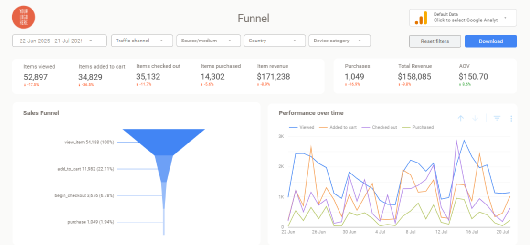Open the date range picker 22 Jun 2025
The height and width of the screenshot is (245, 530).
[60, 41]
